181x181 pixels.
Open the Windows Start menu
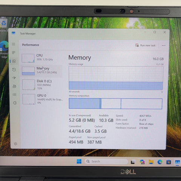[x=79, y=161]
